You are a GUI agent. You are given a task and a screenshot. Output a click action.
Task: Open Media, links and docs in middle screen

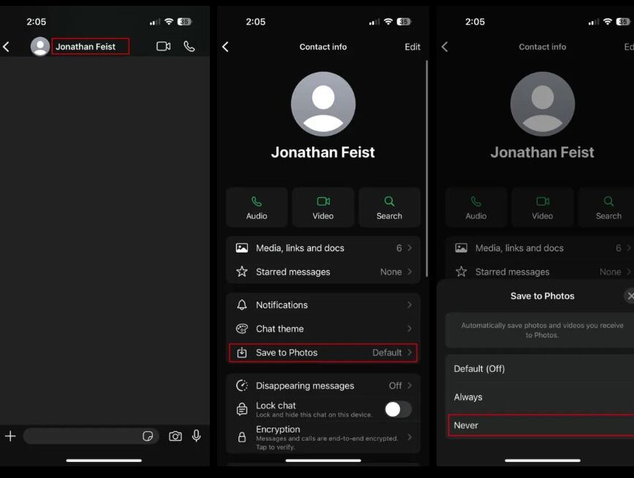coord(323,248)
